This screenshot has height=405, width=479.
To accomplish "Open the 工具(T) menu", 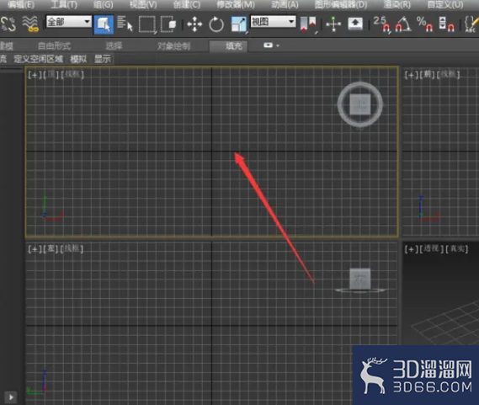I will [x=63, y=4].
